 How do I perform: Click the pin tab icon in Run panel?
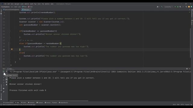click(4, 92)
